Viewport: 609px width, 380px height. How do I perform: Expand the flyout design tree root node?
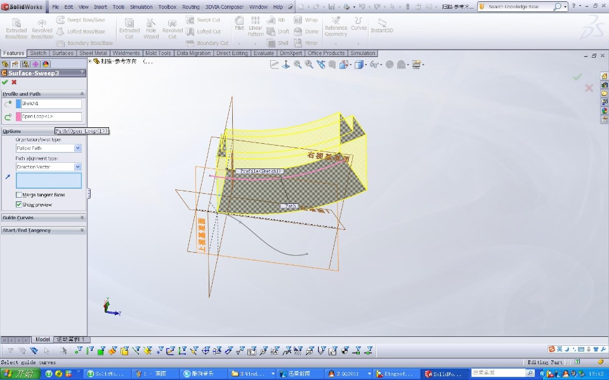(x=90, y=61)
